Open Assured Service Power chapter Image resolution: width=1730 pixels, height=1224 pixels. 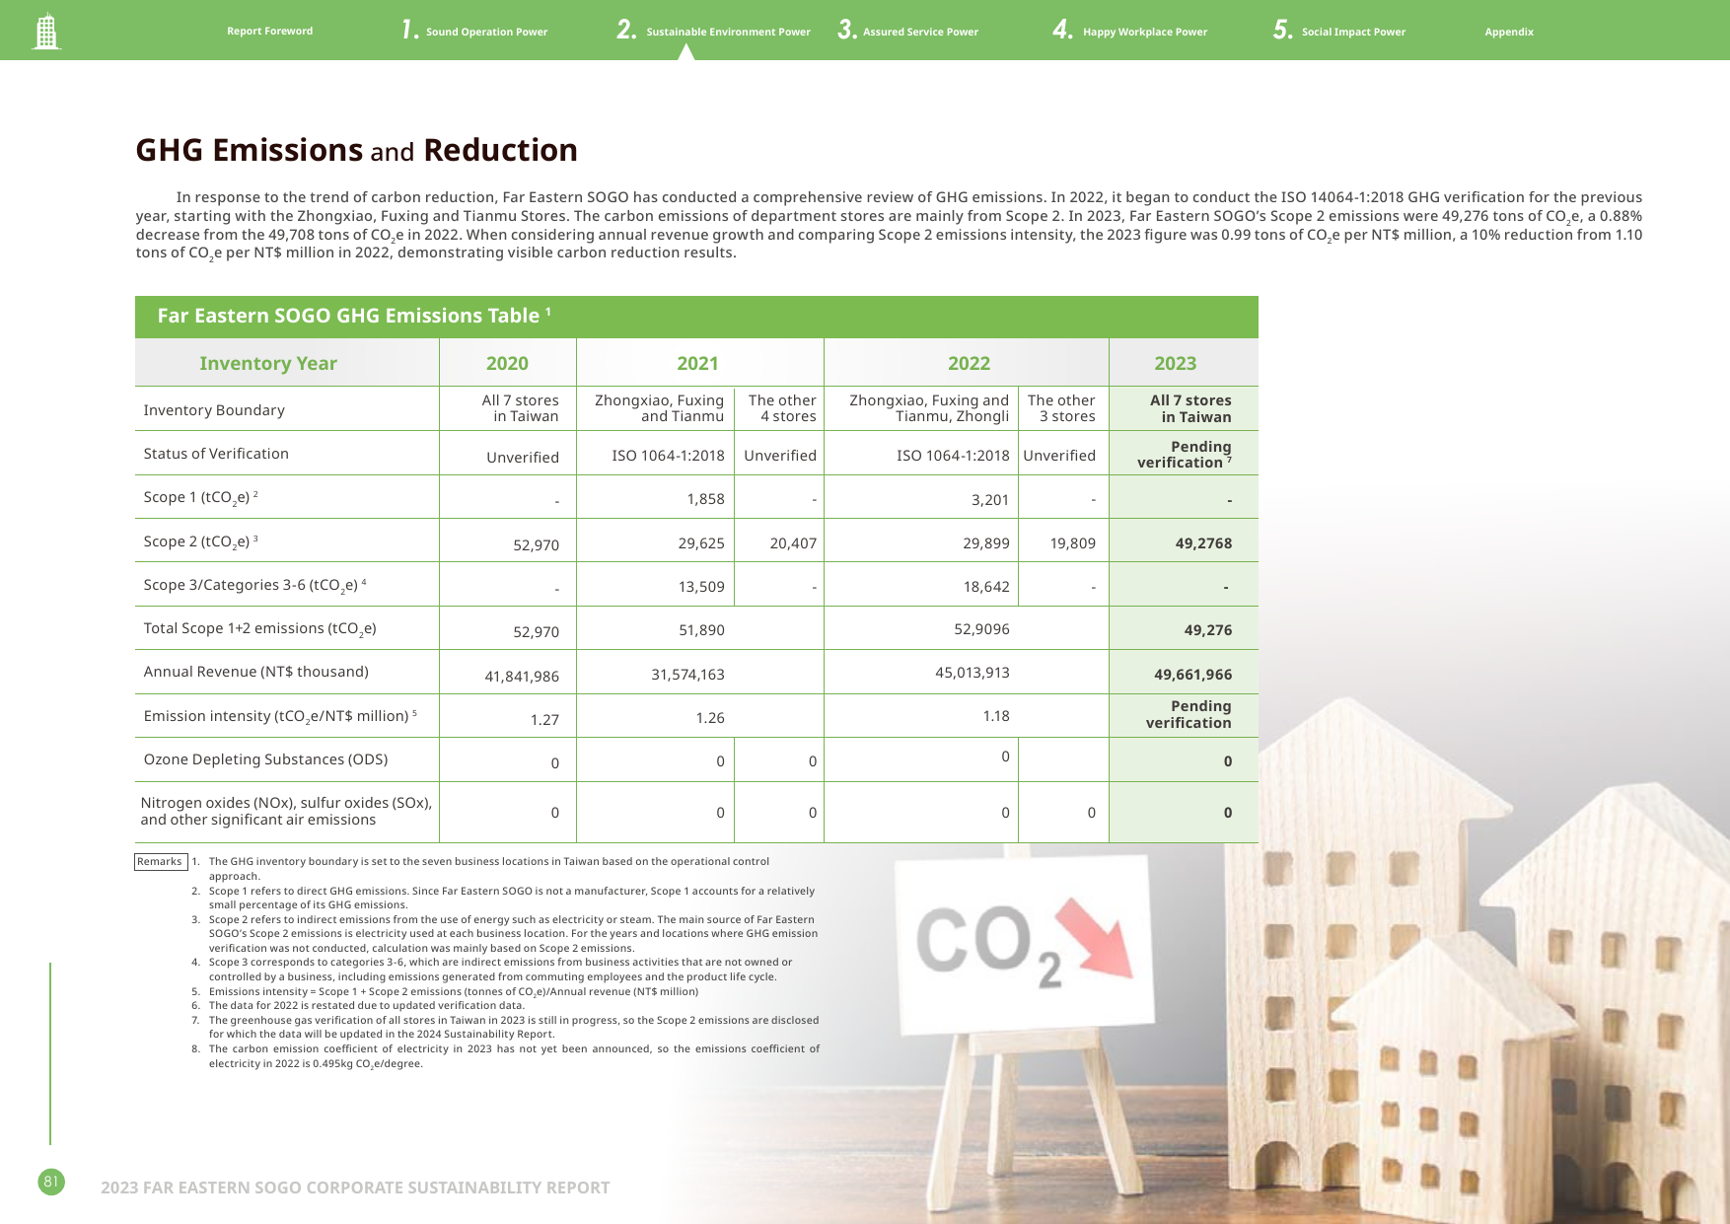908,31
